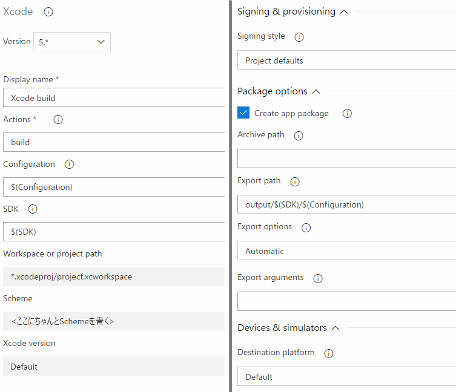Select the Create app package label
The image size is (456, 392).
point(291,113)
